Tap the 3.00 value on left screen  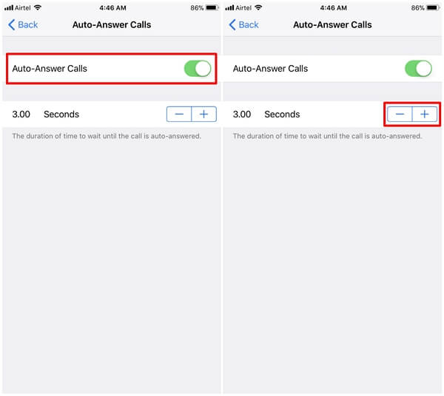(21, 115)
